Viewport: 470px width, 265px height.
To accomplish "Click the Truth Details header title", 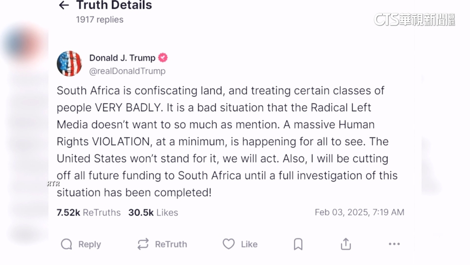I will 114,6.
